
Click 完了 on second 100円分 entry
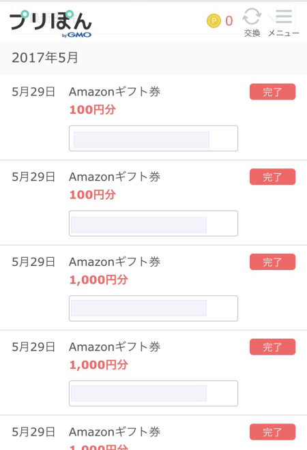coord(272,177)
